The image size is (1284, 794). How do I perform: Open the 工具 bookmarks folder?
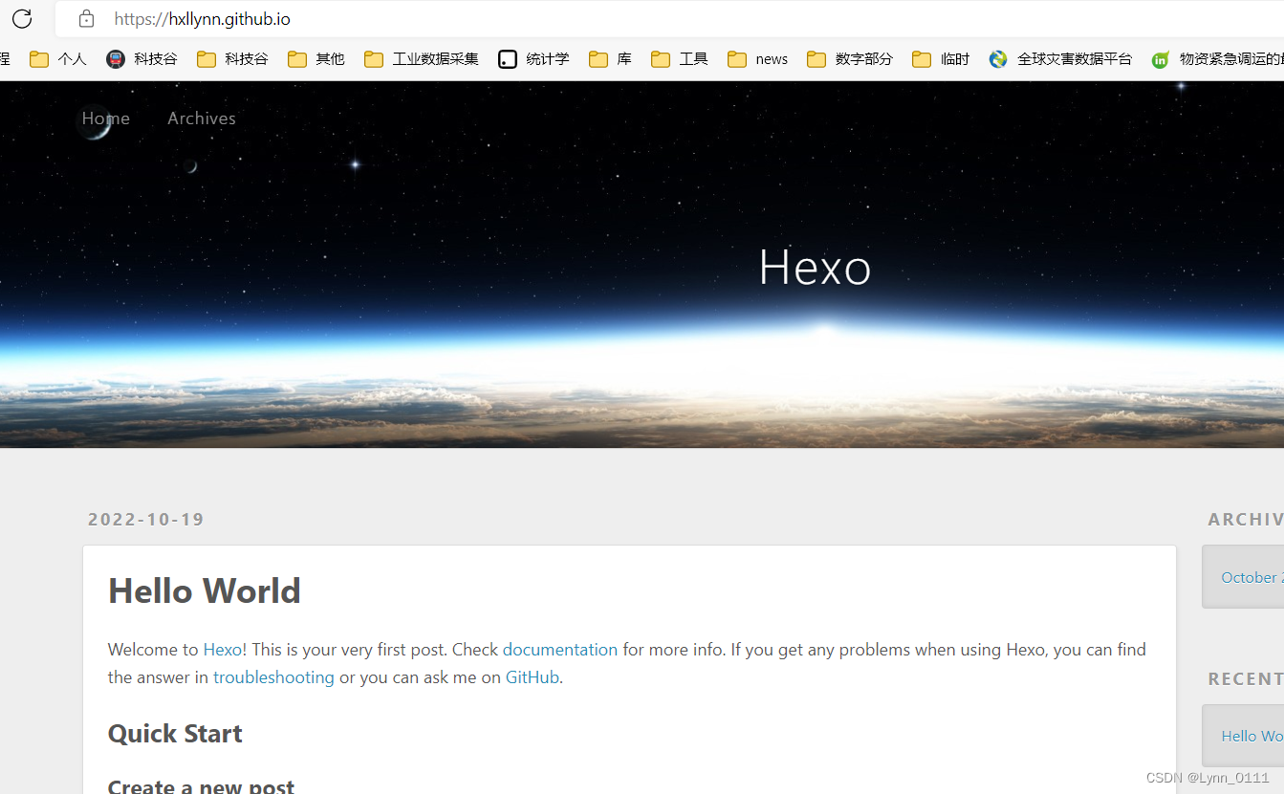(680, 59)
